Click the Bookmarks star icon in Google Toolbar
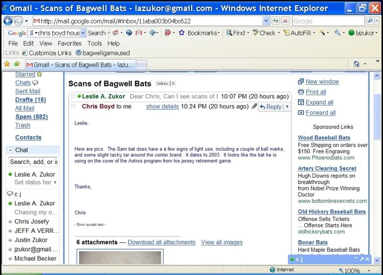The image size is (383, 275). pyautogui.click(x=181, y=32)
